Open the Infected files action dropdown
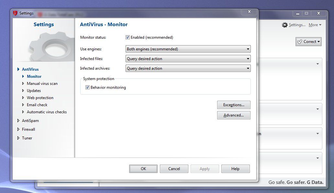 [x=188, y=59]
